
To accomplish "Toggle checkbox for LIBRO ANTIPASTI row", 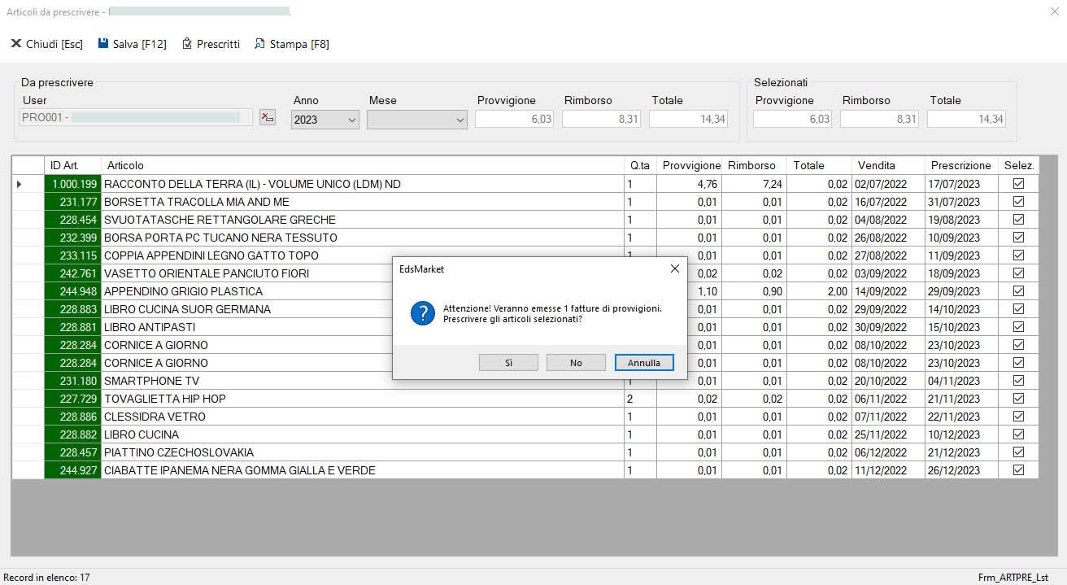I will click(1018, 327).
